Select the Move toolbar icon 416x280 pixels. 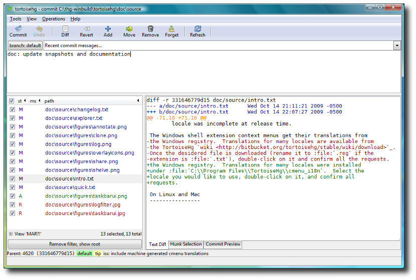(129, 29)
